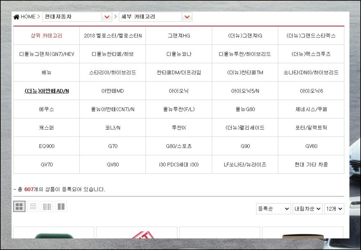
Task: Switch to two-column view icon
Action: point(61,206)
